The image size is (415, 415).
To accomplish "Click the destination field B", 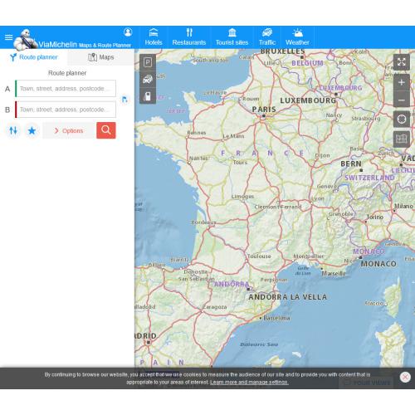I will tap(66, 110).
